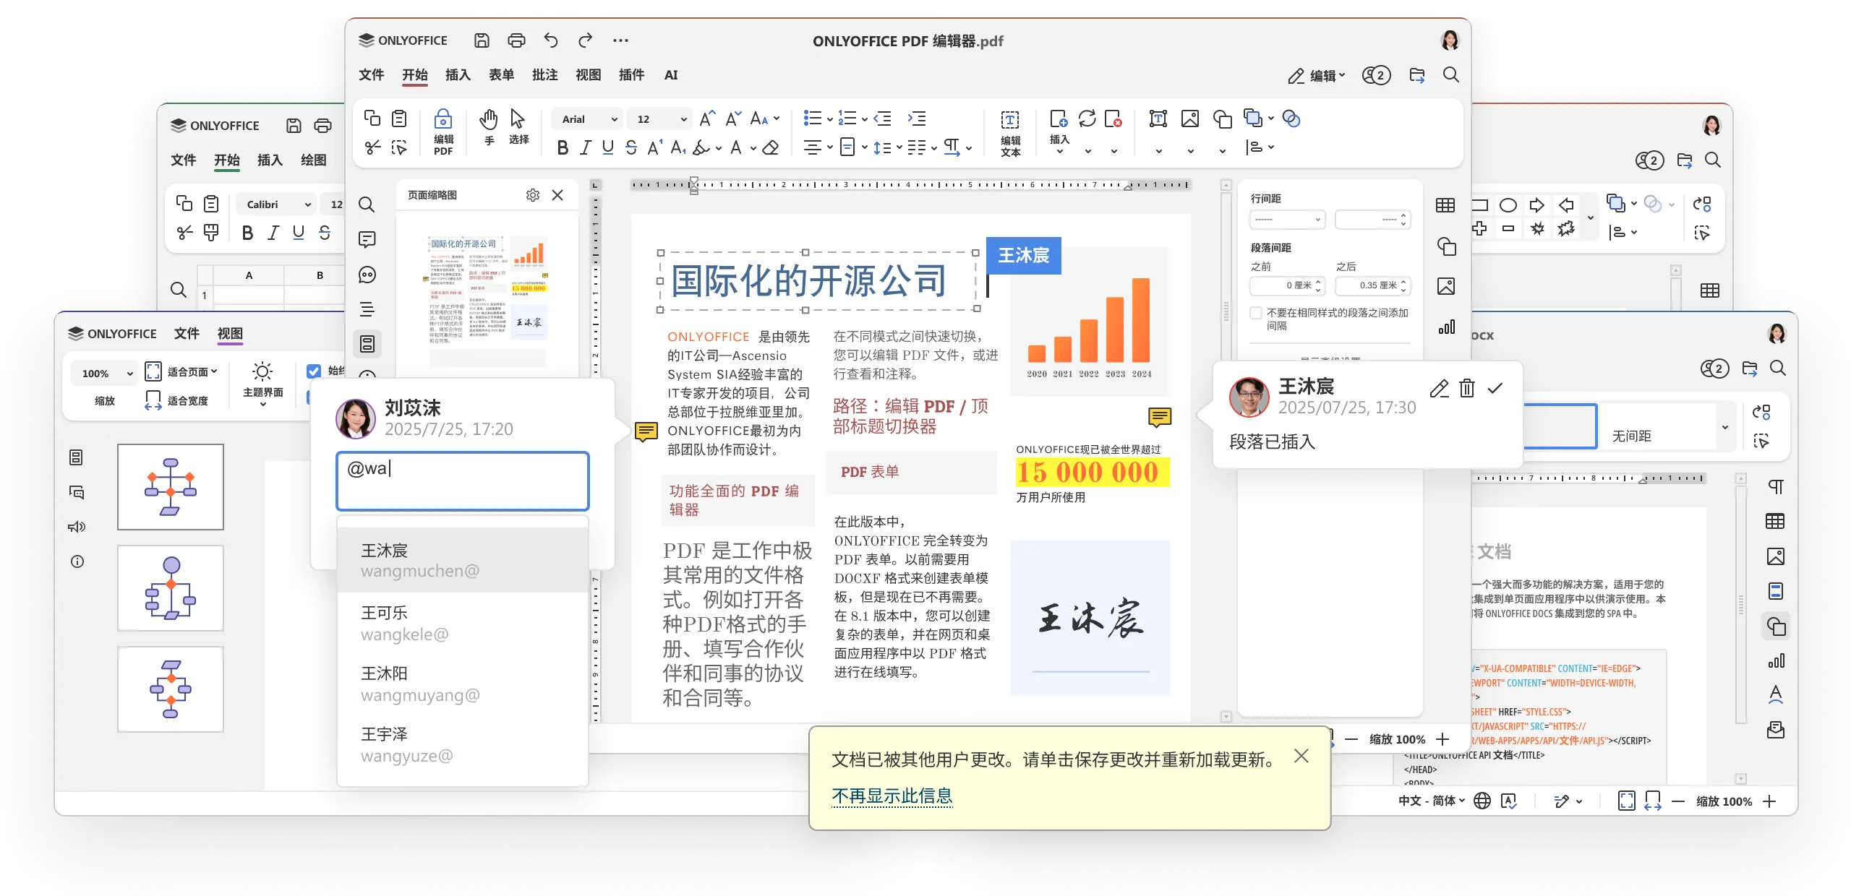Click the interface theme sun icon
1851x896 pixels.
(x=262, y=372)
